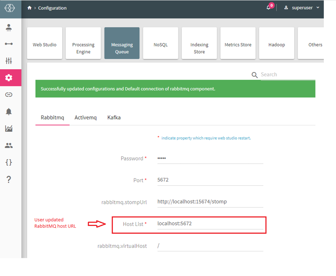The width and height of the screenshot is (336, 276).
Task: Click the Host List label text
Action: pos(133,224)
